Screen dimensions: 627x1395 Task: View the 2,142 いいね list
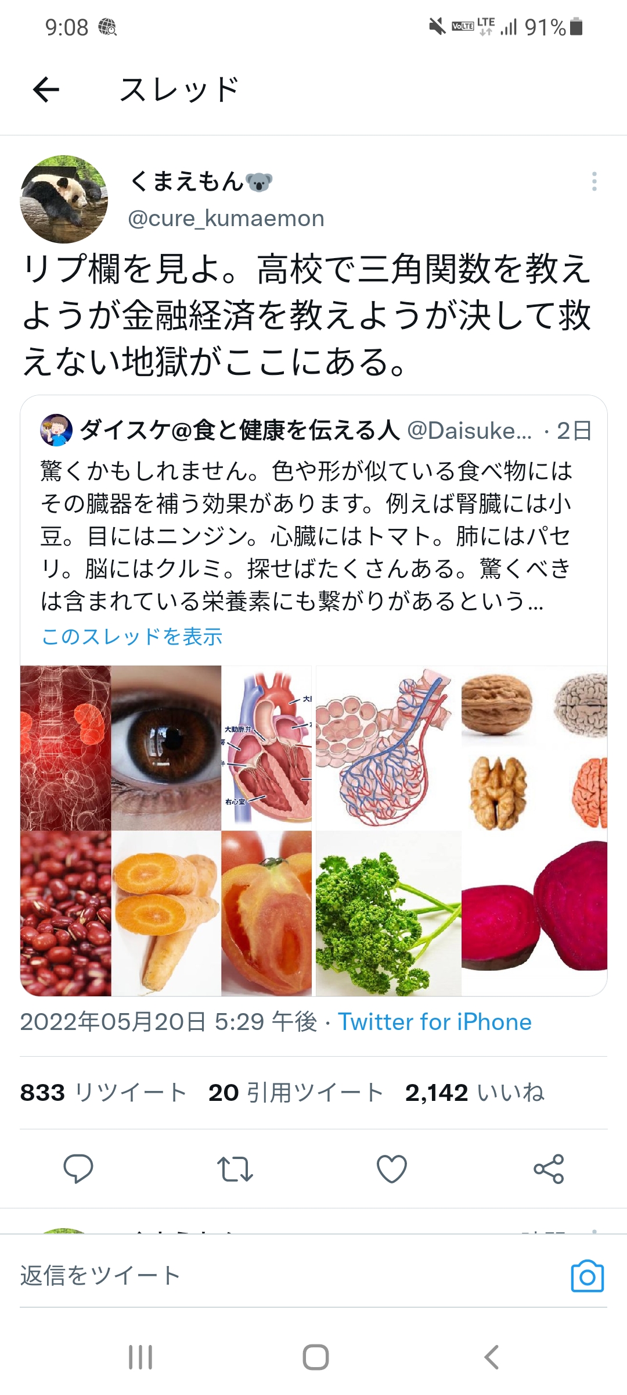[475, 1093]
